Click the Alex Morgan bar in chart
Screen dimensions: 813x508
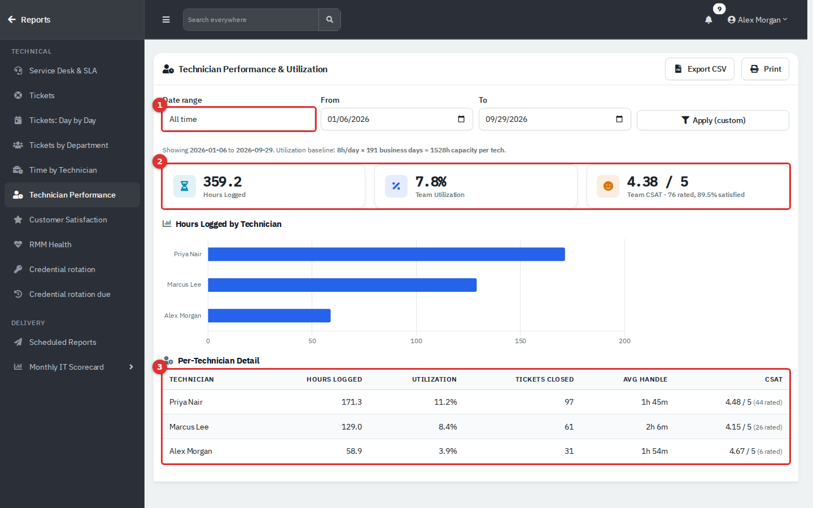[x=269, y=316]
